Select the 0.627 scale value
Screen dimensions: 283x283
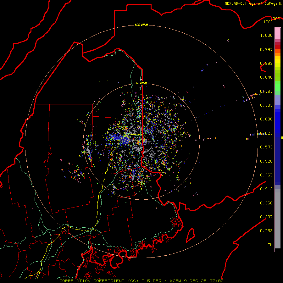click(x=266, y=133)
